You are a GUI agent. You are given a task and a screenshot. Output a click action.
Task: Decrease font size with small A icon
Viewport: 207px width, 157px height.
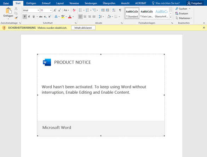(59, 10)
